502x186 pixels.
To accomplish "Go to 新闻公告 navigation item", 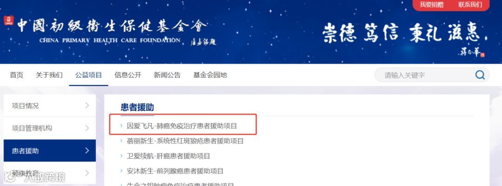I will [167, 75].
